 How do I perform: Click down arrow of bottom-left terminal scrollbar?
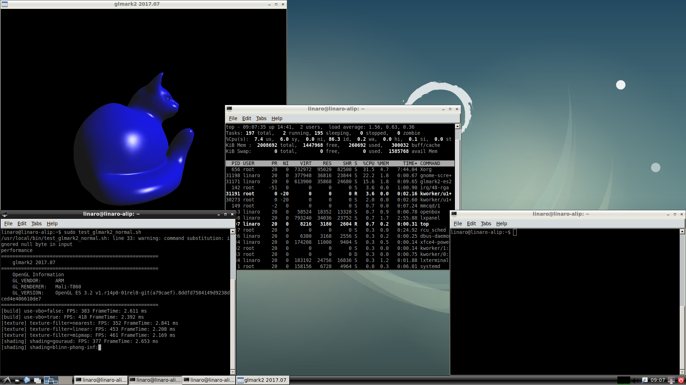(x=233, y=372)
